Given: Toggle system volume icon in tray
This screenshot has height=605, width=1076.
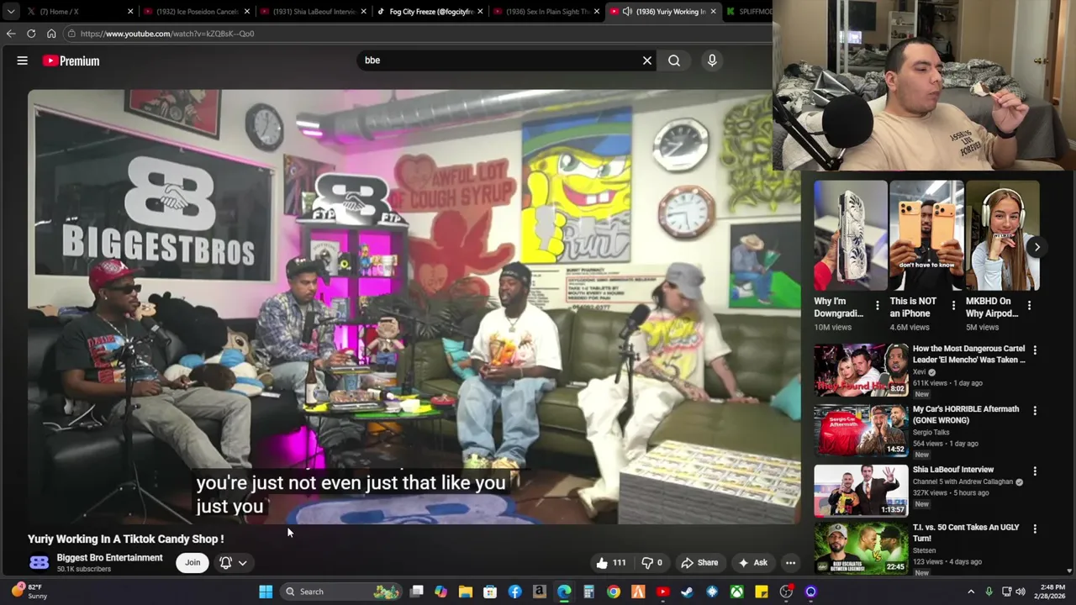Looking at the screenshot, I should (x=1021, y=592).
